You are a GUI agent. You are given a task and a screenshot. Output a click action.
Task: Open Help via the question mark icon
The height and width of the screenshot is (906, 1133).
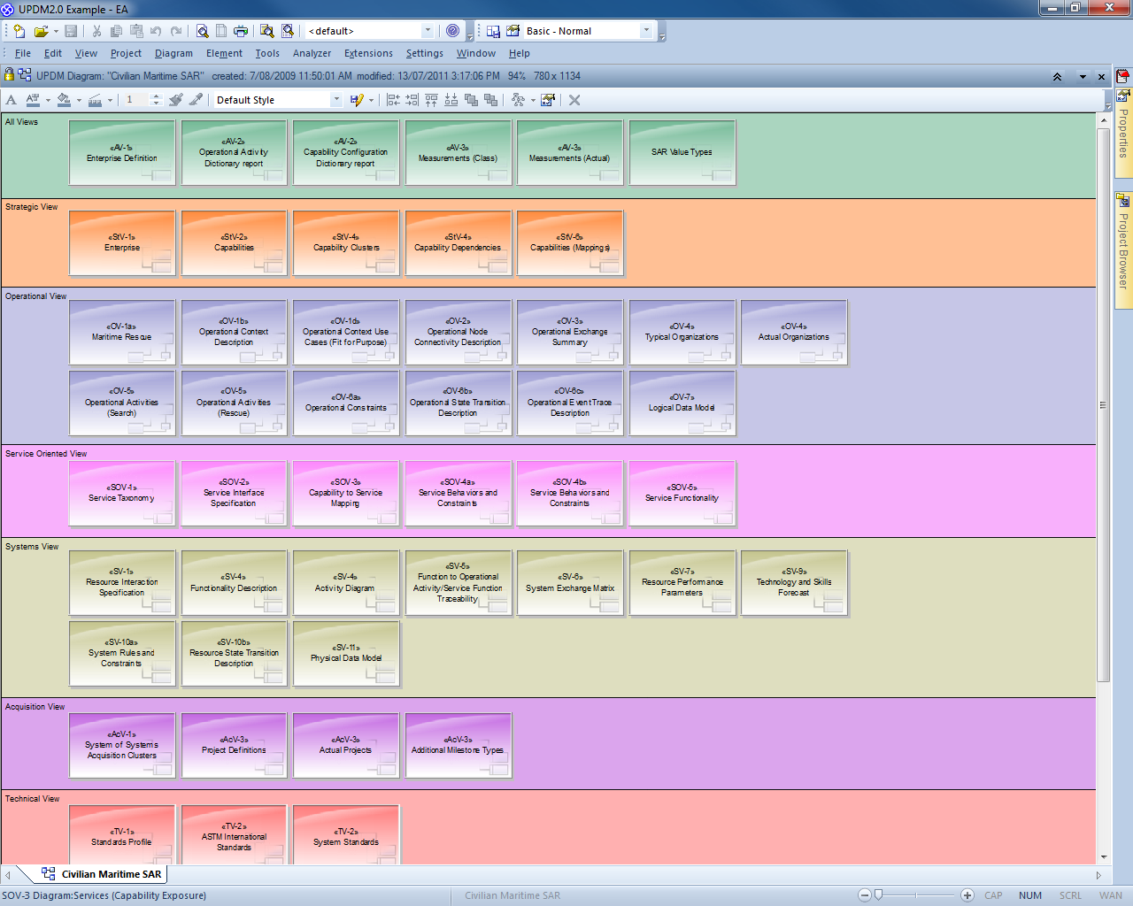click(453, 31)
